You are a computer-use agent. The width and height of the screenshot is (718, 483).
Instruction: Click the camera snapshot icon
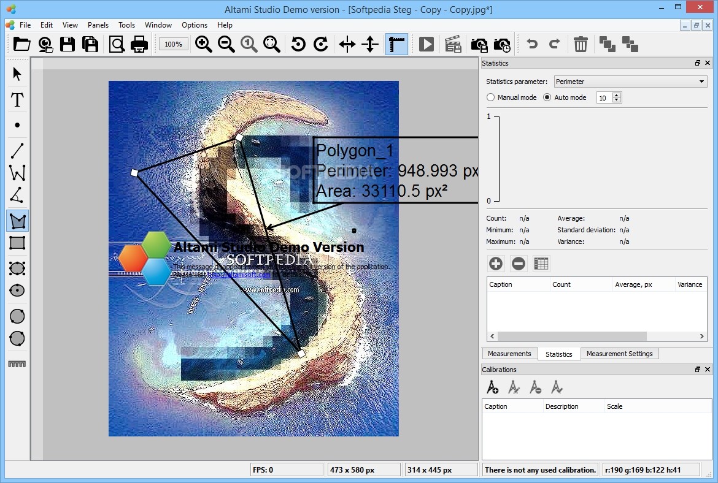(x=479, y=45)
